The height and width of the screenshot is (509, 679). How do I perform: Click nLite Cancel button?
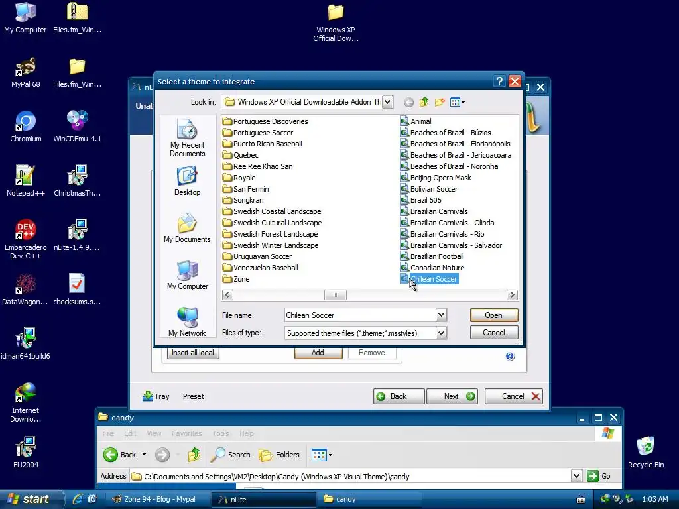[514, 396]
